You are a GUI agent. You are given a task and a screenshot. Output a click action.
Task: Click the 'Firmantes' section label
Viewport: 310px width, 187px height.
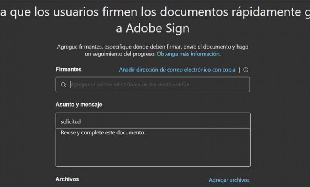click(69, 70)
